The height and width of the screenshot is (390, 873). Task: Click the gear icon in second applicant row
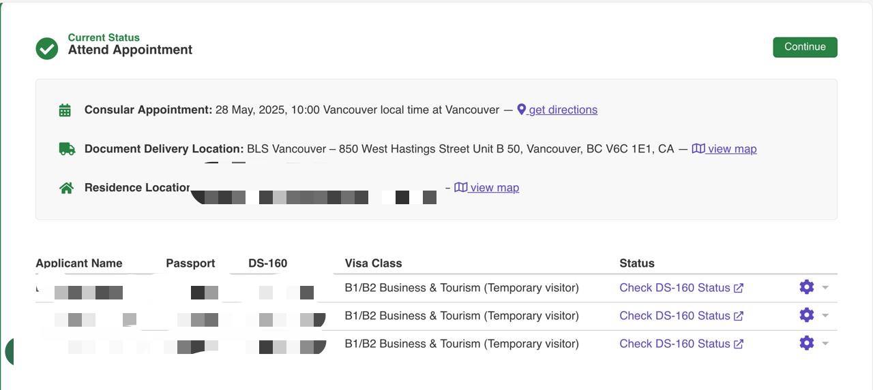click(x=807, y=315)
